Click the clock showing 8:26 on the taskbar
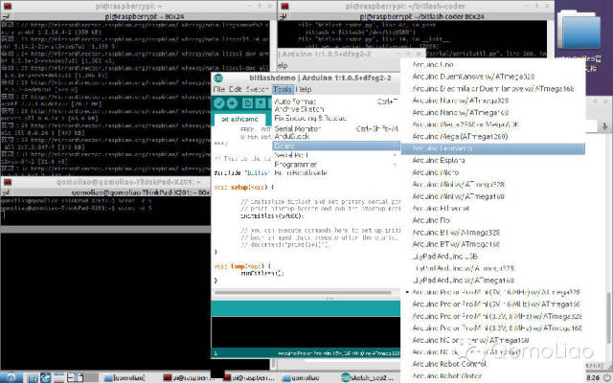 [x=594, y=378]
